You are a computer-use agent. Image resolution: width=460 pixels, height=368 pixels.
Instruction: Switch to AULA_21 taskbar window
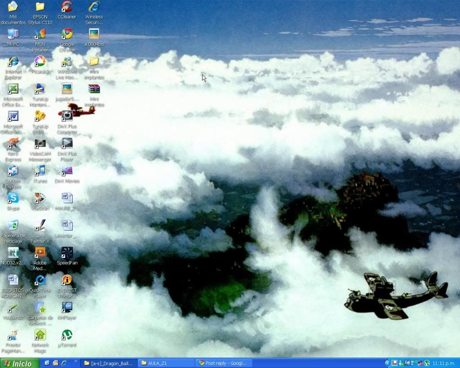[165, 363]
